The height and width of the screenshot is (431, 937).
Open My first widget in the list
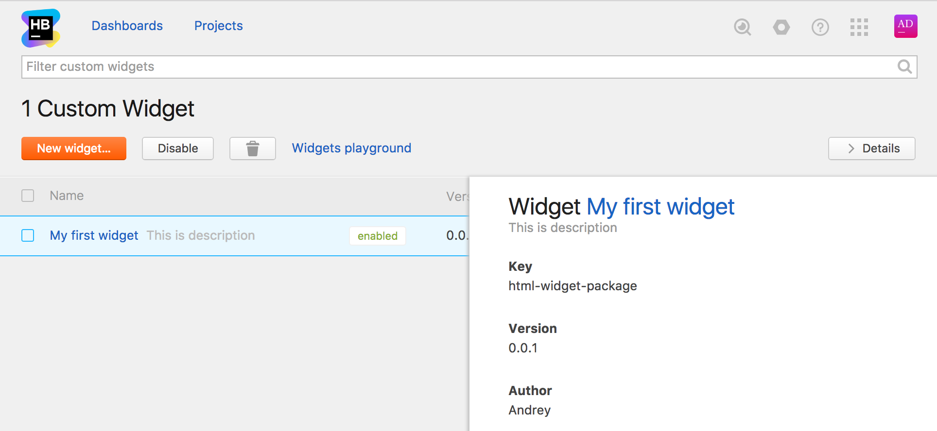(x=94, y=235)
